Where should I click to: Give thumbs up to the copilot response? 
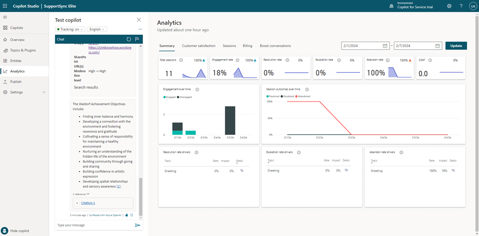pyautogui.click(x=127, y=215)
